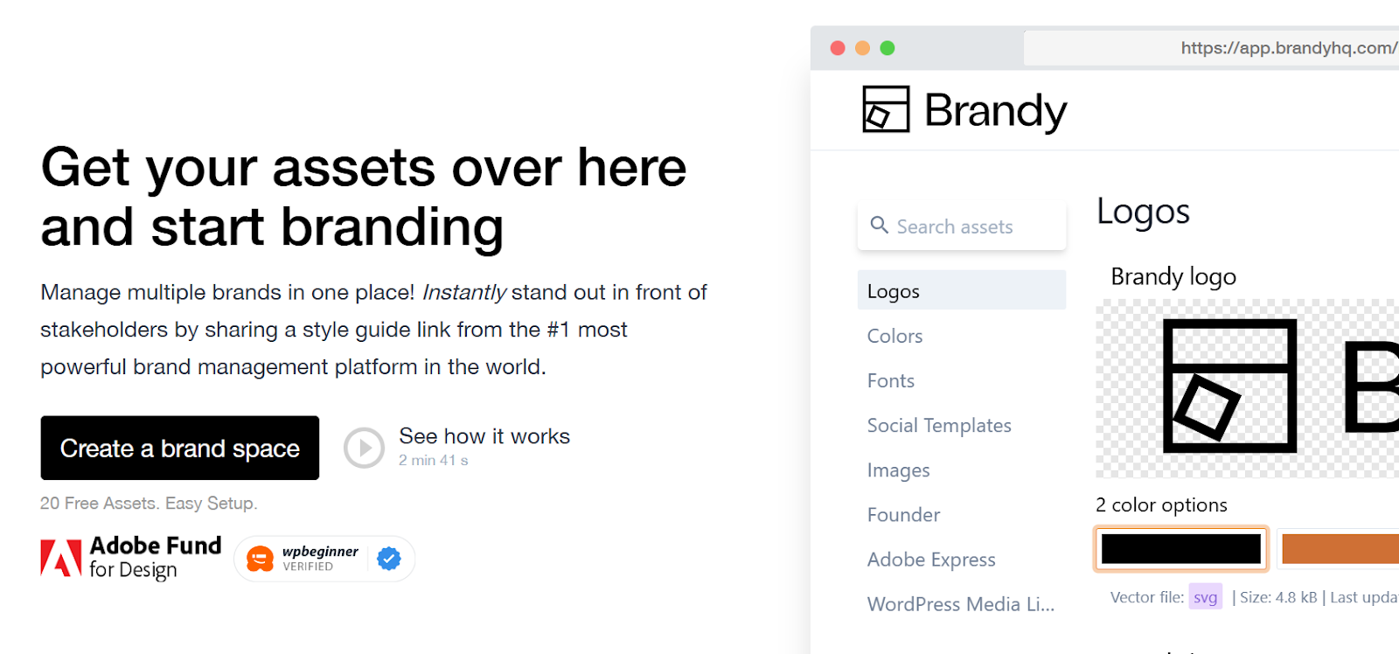Select Images in the sidebar
This screenshot has height=654, width=1399.
(898, 470)
